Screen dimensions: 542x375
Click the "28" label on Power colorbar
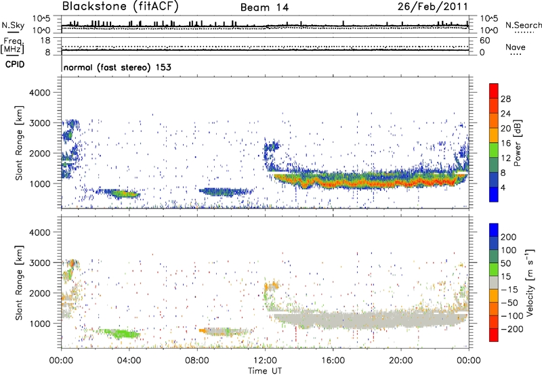(505, 99)
